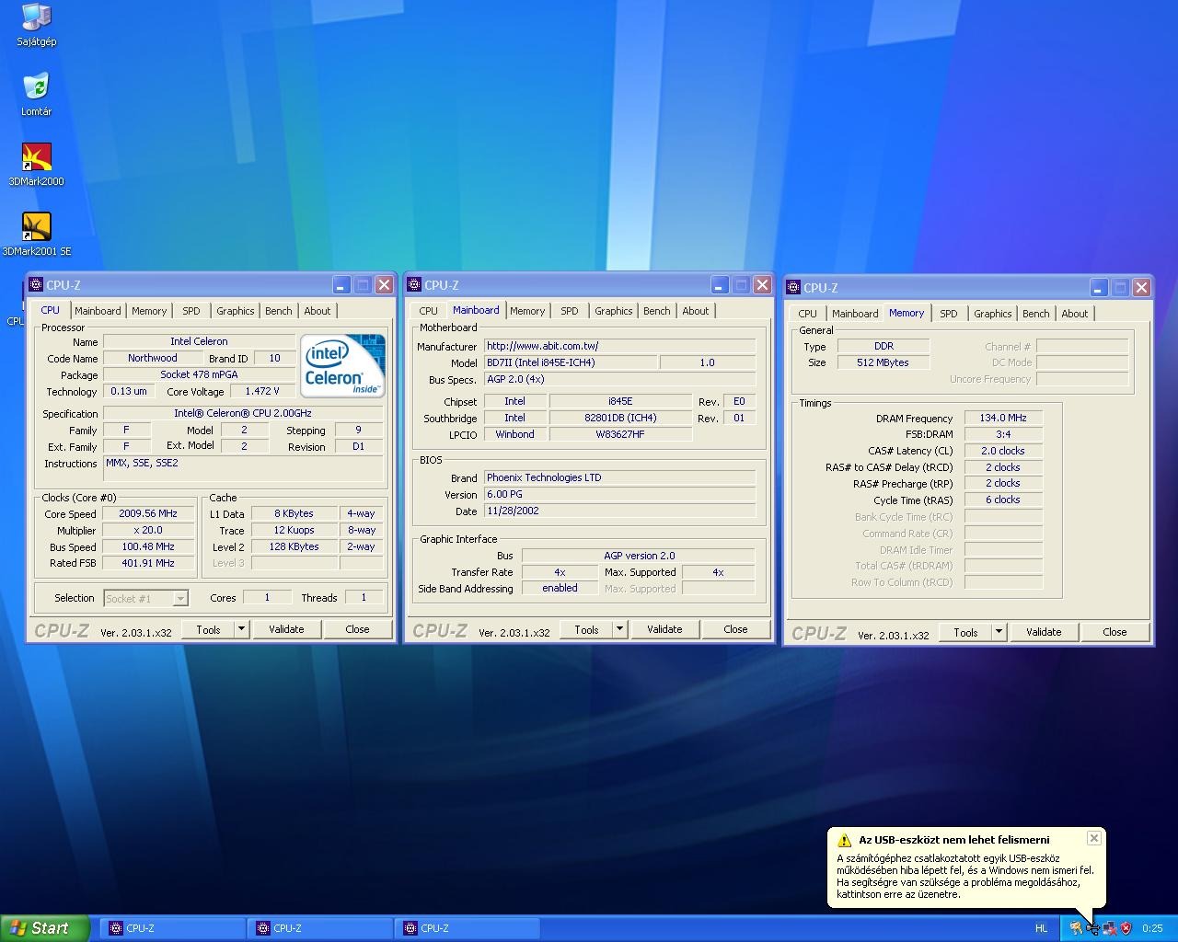Click Close button in left CPU-Z window
Screen dimensions: 1178x942
pos(357,629)
